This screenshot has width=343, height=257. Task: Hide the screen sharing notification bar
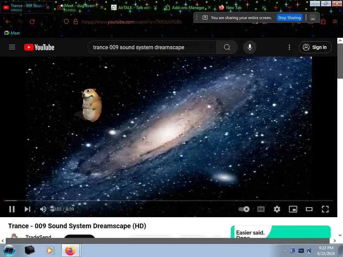coord(313,18)
